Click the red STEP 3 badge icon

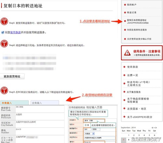pos(4,90)
